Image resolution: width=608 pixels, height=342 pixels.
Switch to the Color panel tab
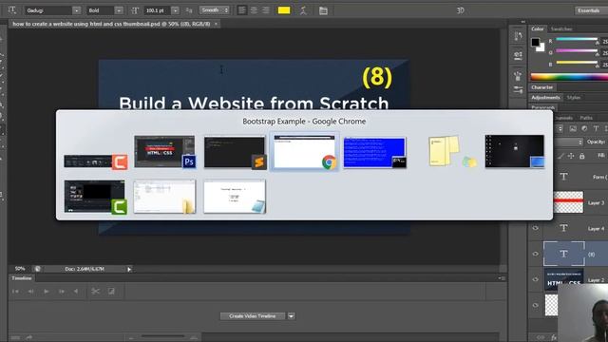tap(537, 29)
